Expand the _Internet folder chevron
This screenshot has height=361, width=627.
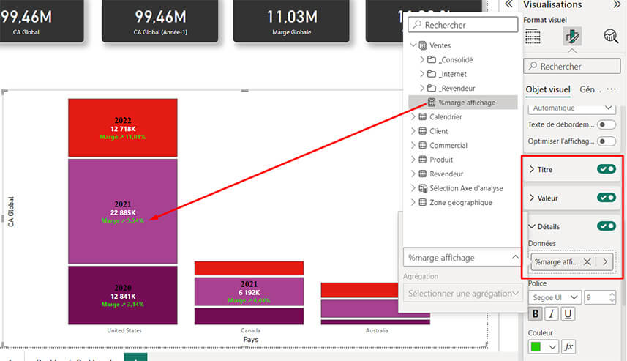coord(422,74)
